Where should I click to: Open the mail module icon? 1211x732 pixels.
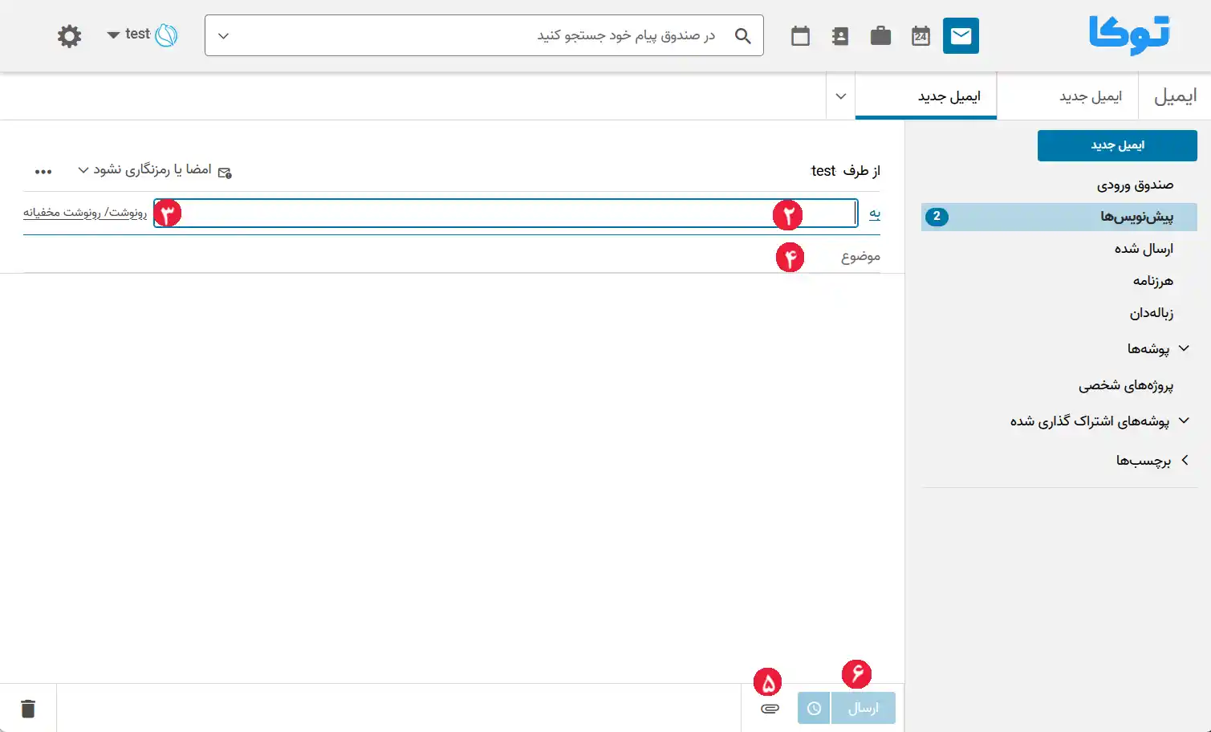coord(961,36)
